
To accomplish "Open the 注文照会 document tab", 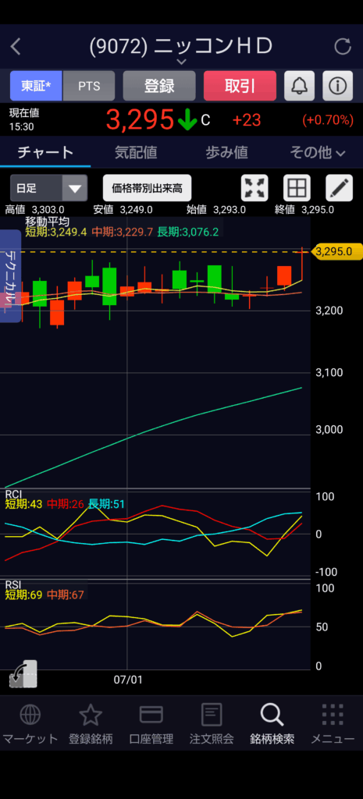I will (212, 724).
